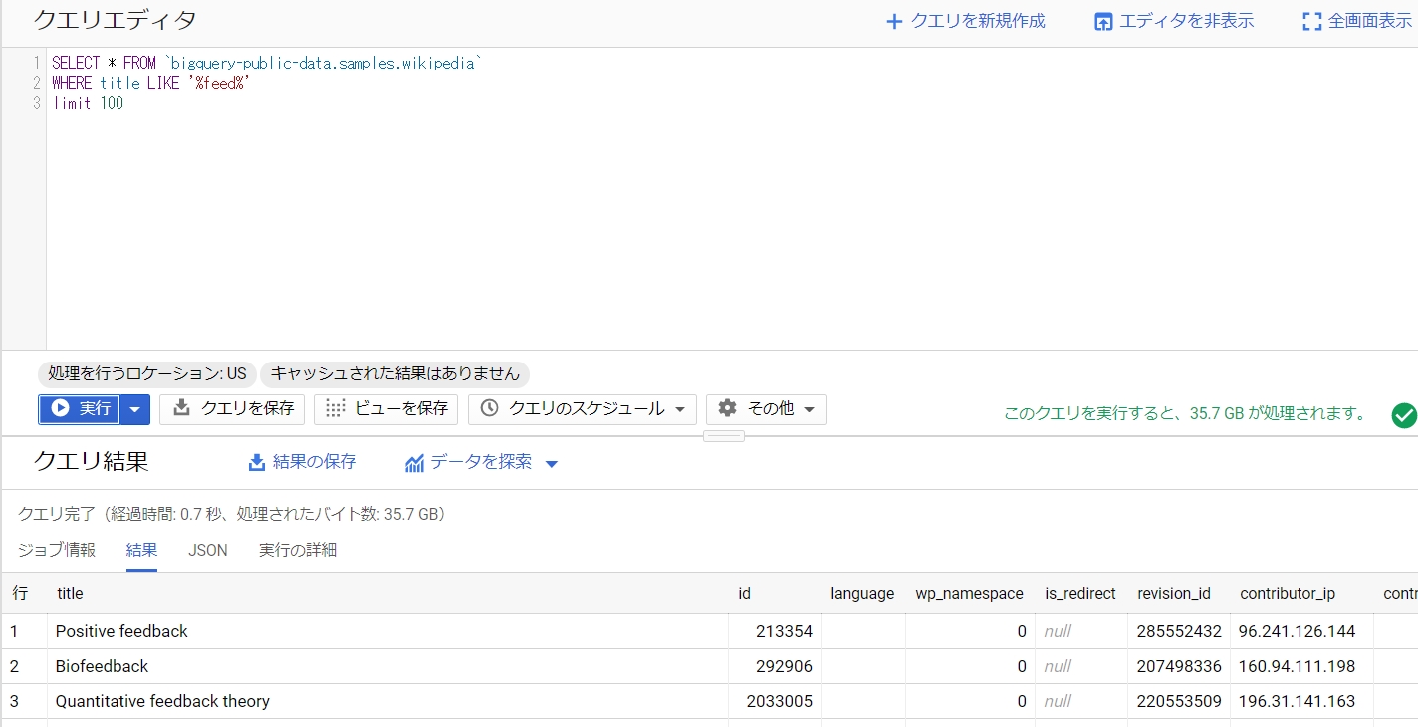This screenshot has width=1418, height=727.
Task: Switch to the ジョブ情報 tab
Action: coord(57,550)
